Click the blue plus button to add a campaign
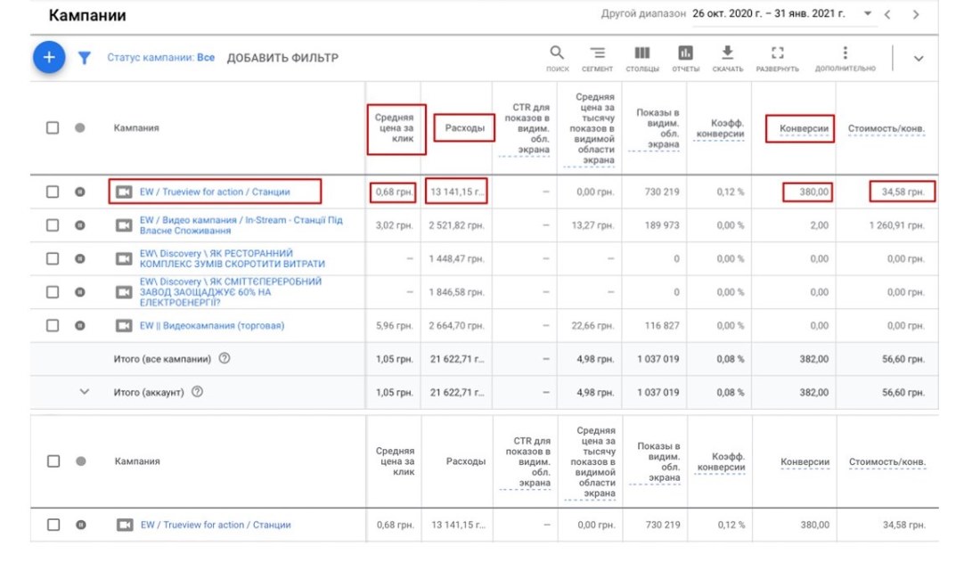The height and width of the screenshot is (562, 964). pyautogui.click(x=49, y=57)
